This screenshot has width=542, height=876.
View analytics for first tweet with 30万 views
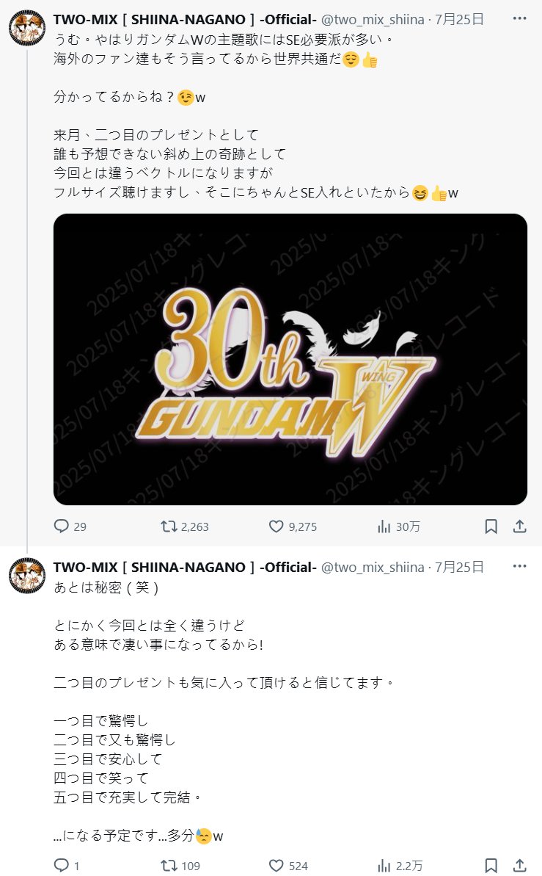(398, 526)
